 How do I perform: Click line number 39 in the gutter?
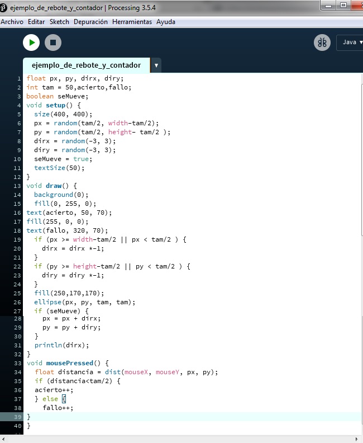point(18,417)
